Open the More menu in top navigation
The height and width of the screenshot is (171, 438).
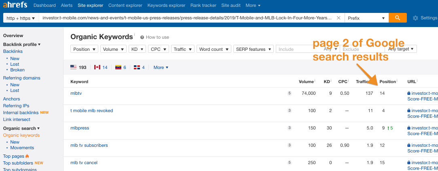[x=253, y=5]
